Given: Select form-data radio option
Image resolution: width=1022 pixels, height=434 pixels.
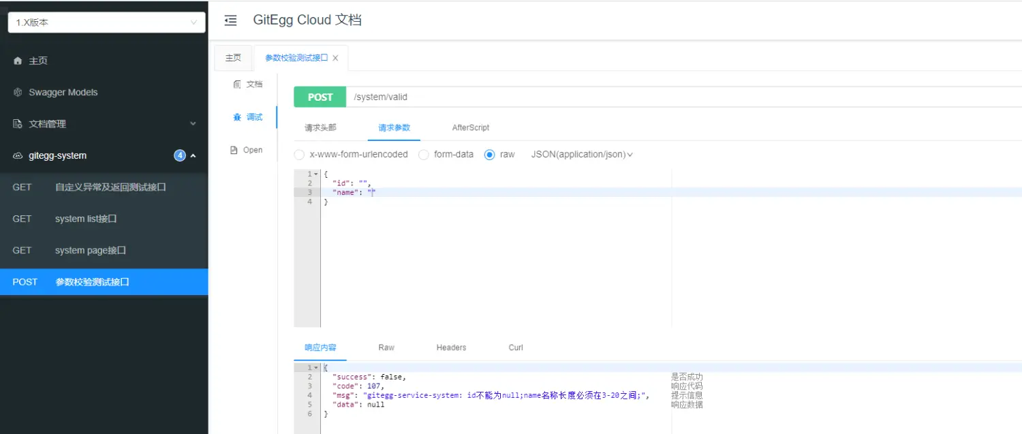Looking at the screenshot, I should [x=423, y=155].
